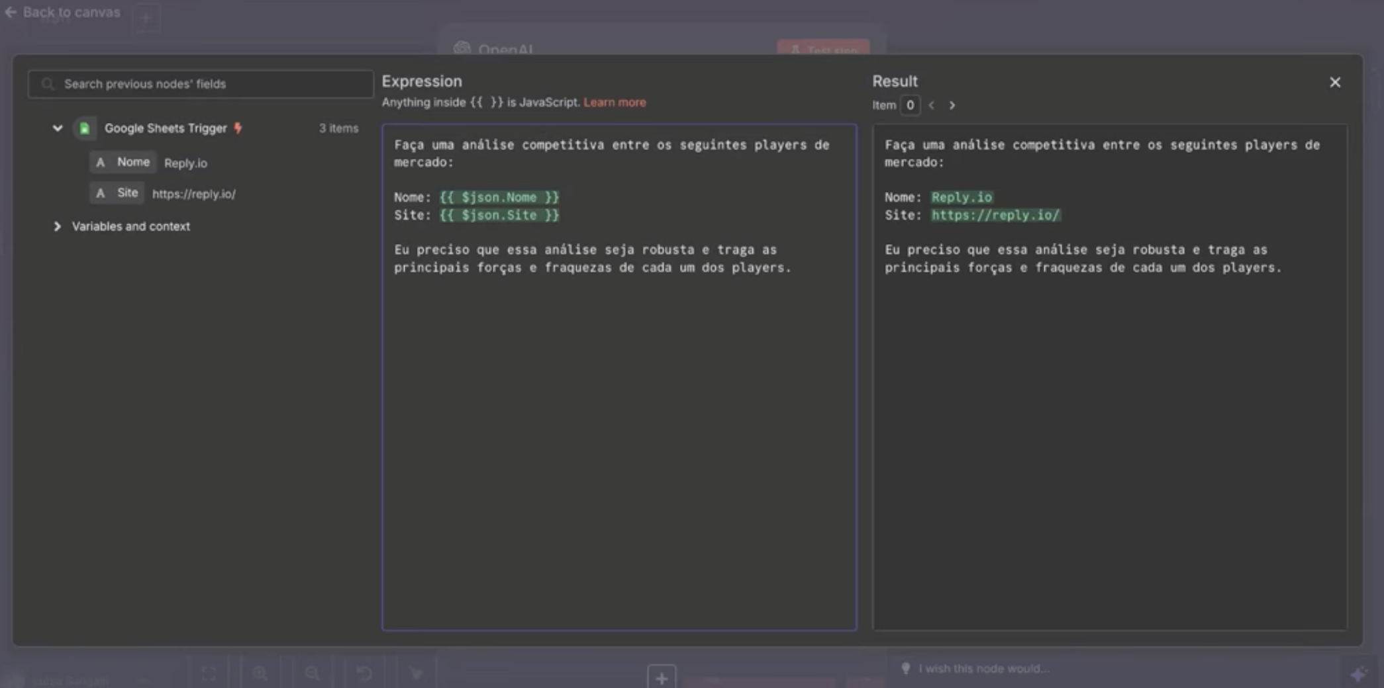The height and width of the screenshot is (688, 1384).
Task: Collapse the Google Sheets Trigger tree
Action: click(x=58, y=128)
